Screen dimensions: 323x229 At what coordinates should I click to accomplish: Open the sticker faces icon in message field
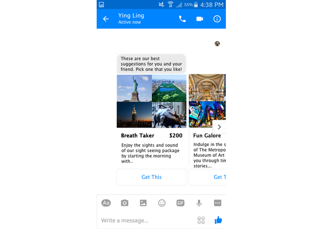tap(201, 220)
